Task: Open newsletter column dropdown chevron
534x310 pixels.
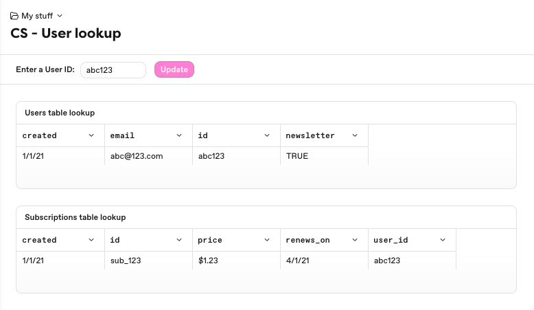Action: click(x=355, y=135)
